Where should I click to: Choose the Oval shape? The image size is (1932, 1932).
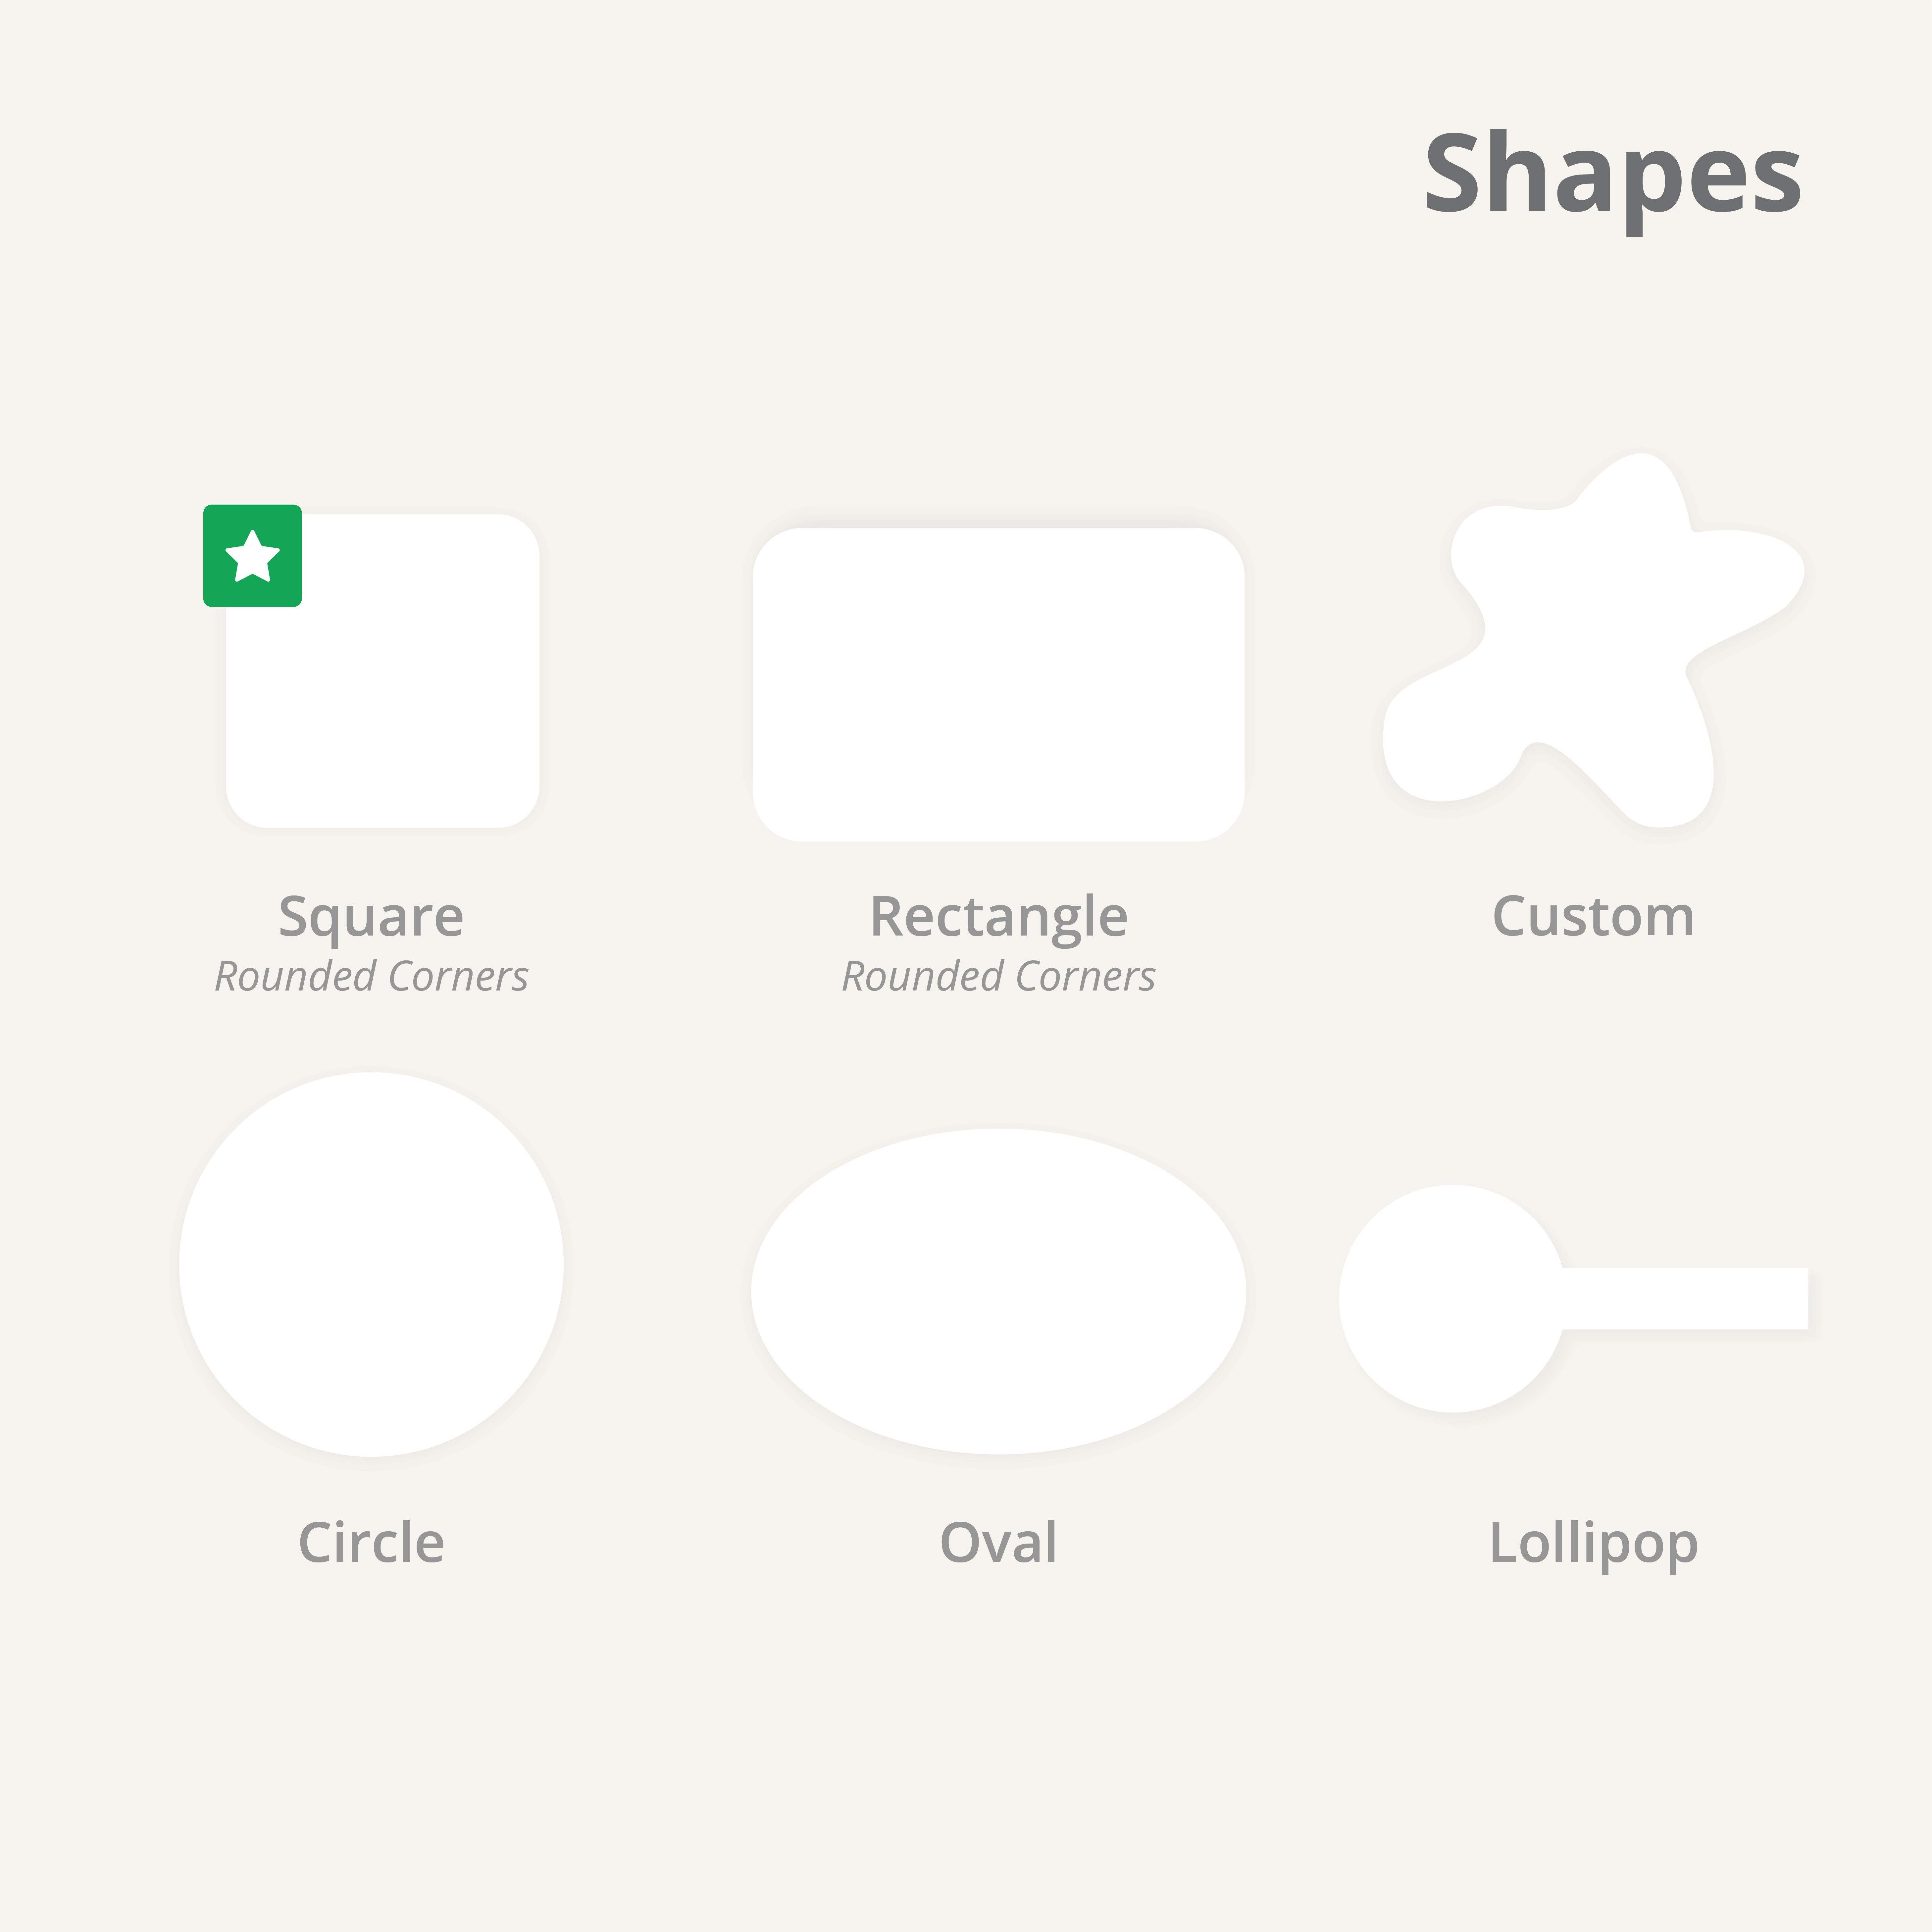pos(998,1291)
